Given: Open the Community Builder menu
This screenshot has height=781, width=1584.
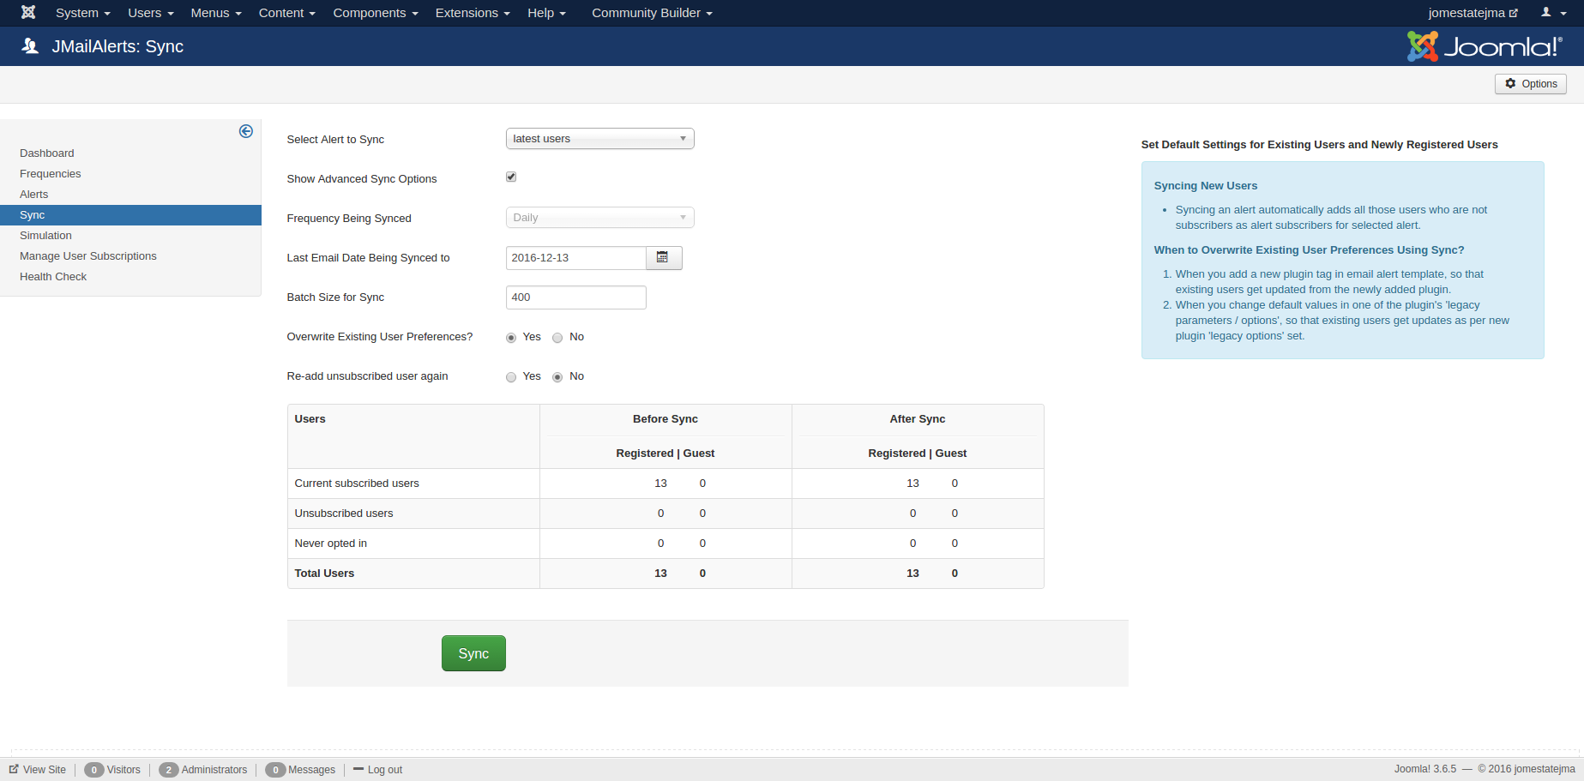Looking at the screenshot, I should 651,13.
